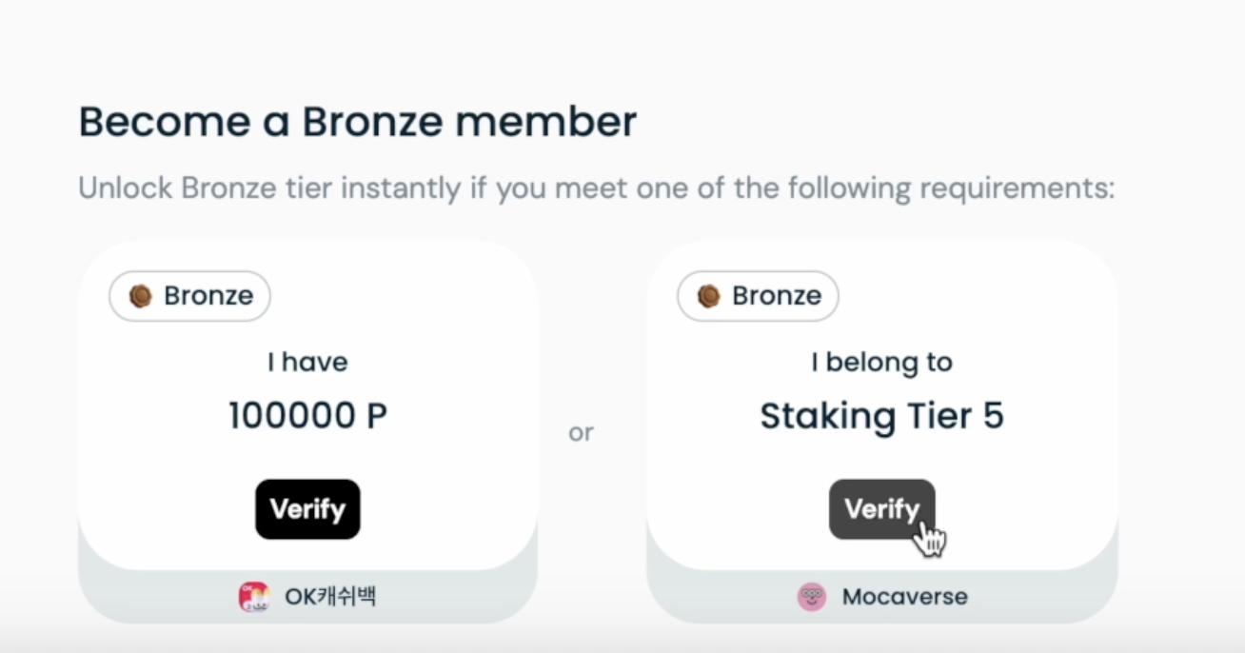Click the bronze medal icon in the right card
Image resolution: width=1245 pixels, height=653 pixels.
click(709, 296)
